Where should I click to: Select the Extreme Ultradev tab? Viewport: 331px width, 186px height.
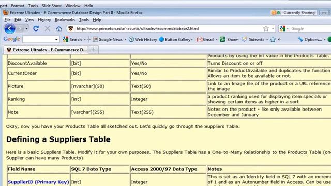pos(46,50)
